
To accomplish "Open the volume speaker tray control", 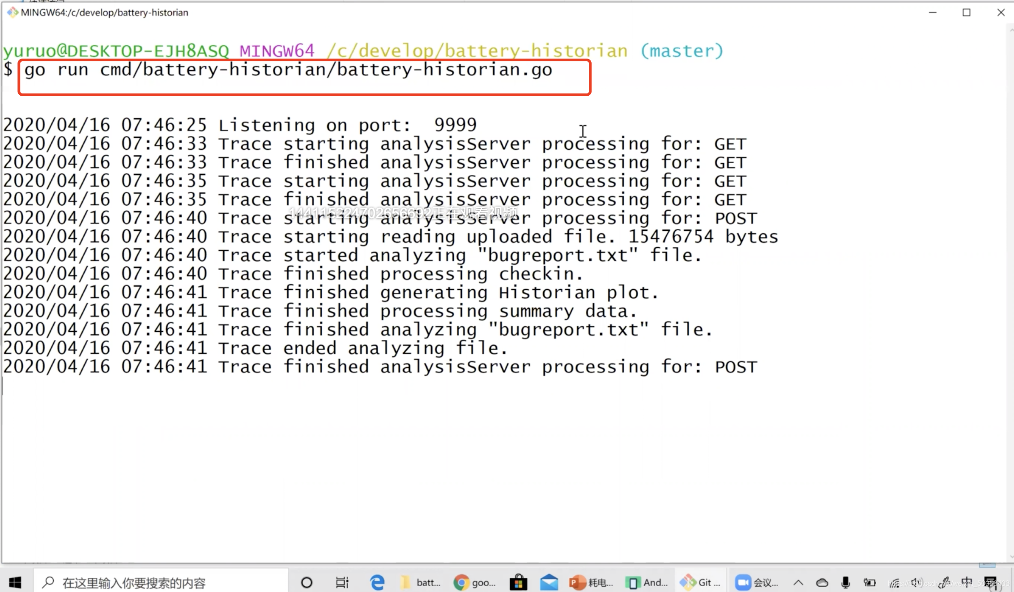I will tap(916, 582).
